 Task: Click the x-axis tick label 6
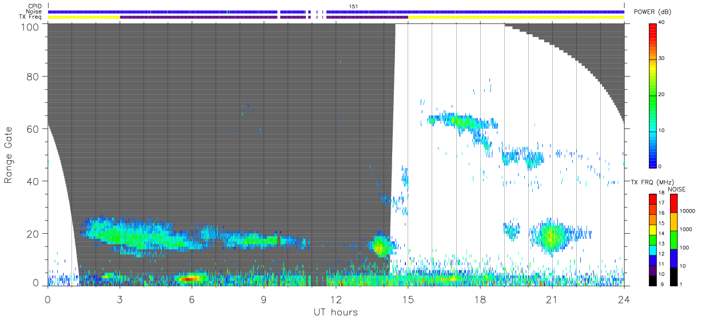point(192,299)
